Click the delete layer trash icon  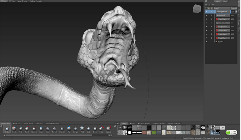210,4
